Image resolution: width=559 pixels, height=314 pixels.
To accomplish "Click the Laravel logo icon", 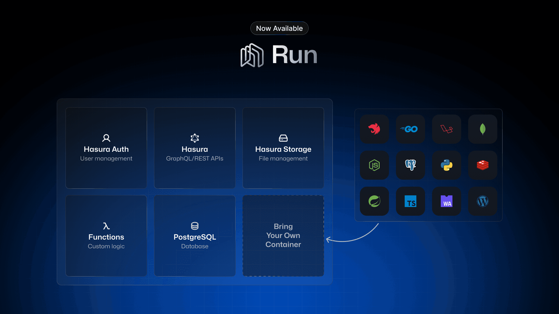I will pyautogui.click(x=446, y=129).
